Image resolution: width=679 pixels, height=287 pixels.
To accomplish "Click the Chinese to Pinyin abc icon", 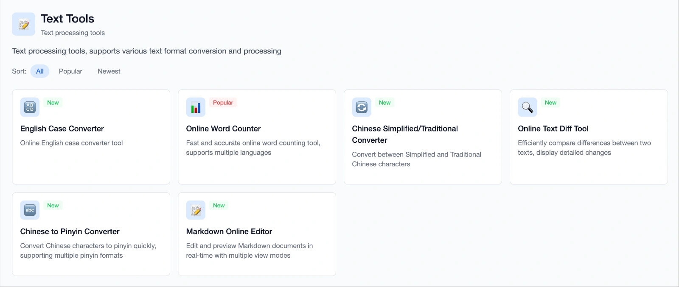I will (x=30, y=210).
